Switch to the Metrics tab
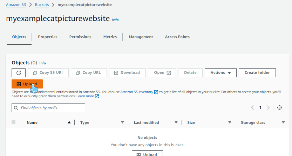Viewport: 292px width, 156px height. (x=110, y=37)
